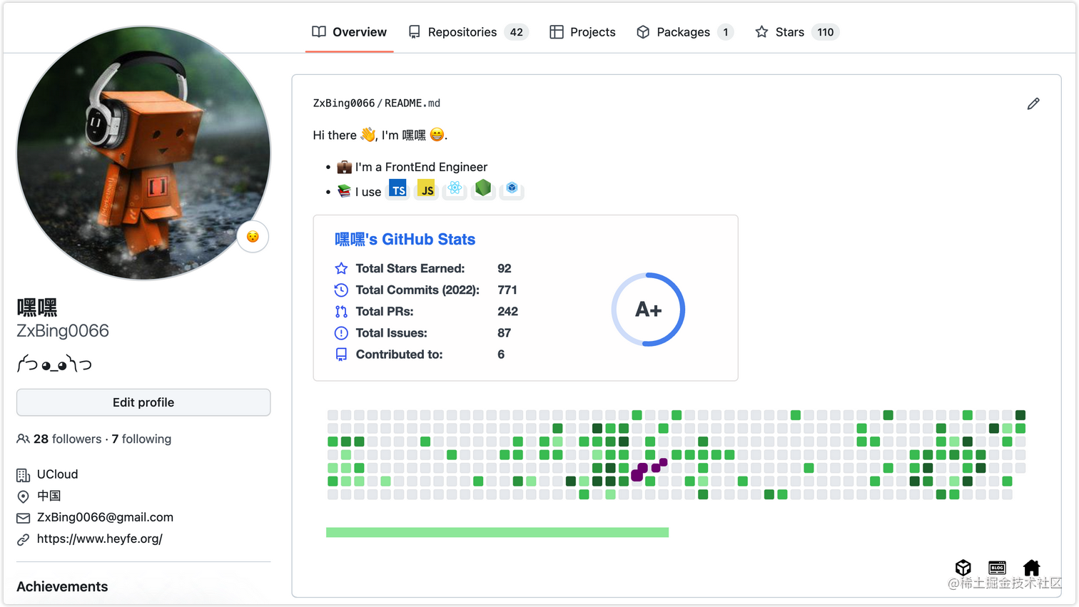Click the mail icon beside the email address

(x=22, y=517)
